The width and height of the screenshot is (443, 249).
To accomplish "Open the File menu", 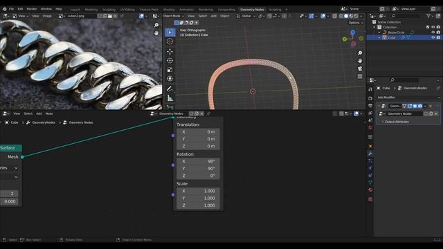I will [11, 9].
